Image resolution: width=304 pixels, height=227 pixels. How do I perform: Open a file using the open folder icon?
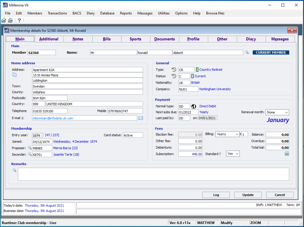[x=4, y=20]
